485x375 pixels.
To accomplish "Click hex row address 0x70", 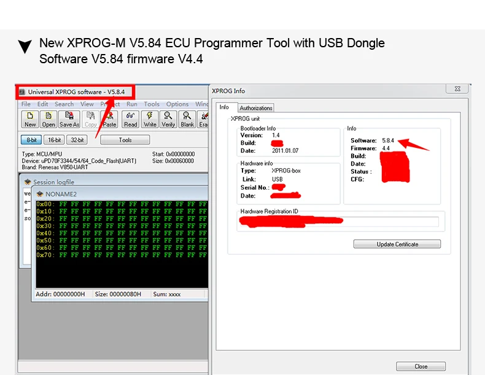I will tap(45, 255).
